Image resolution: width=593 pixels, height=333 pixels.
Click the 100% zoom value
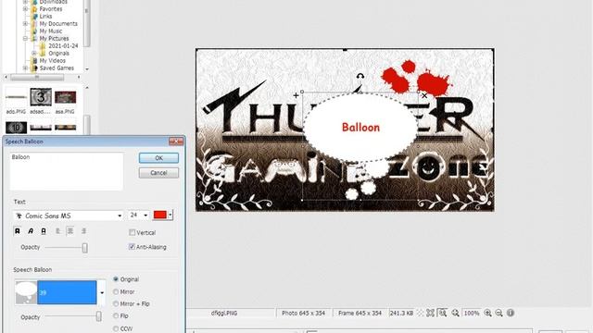click(472, 313)
